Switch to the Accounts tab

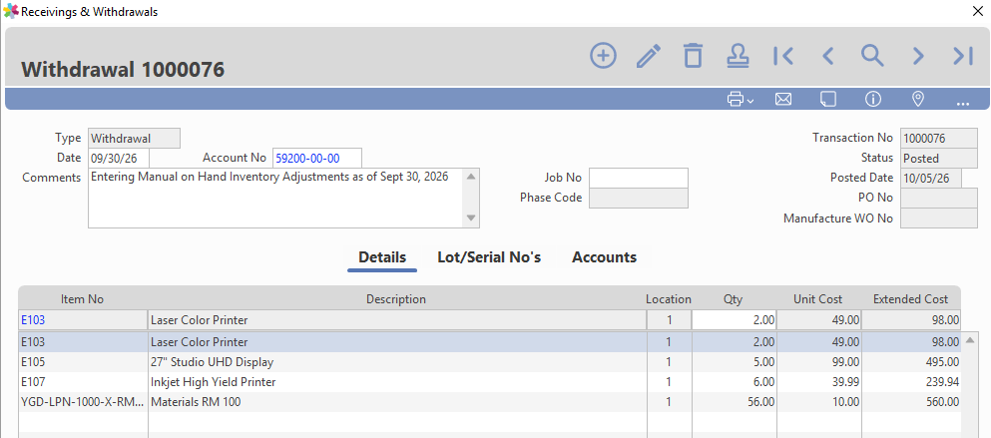pyautogui.click(x=604, y=257)
